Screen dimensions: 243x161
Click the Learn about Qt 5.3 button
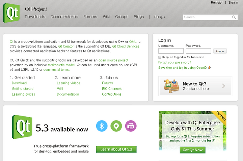[x=116, y=149]
